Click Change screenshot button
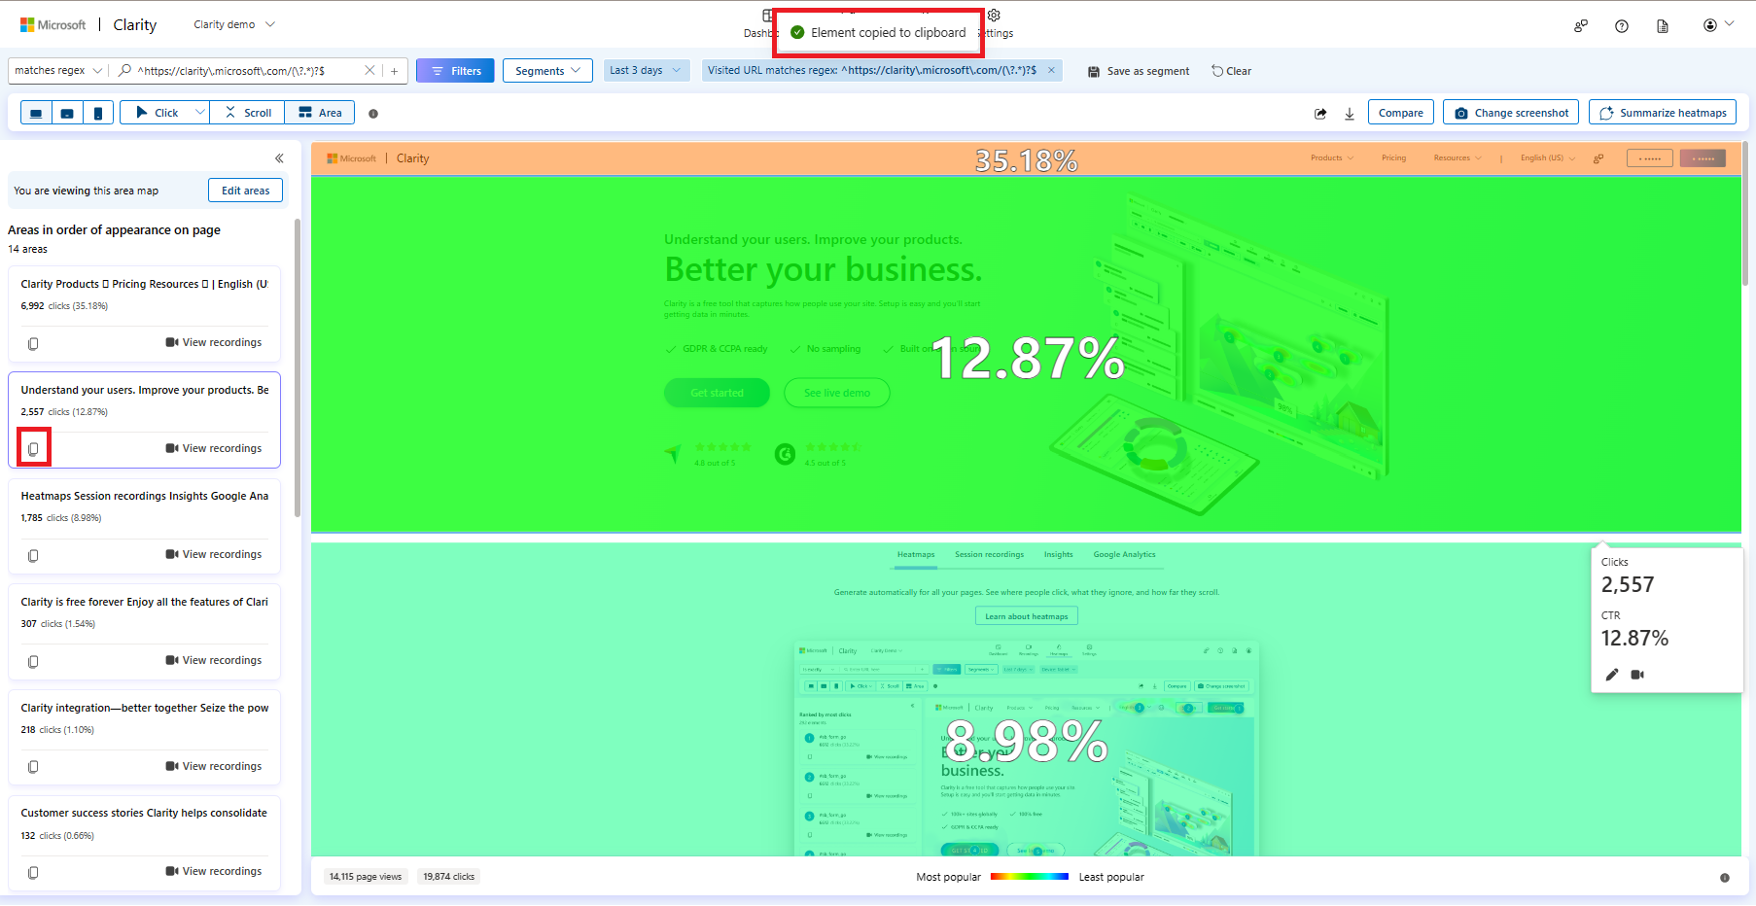 [x=1512, y=113]
